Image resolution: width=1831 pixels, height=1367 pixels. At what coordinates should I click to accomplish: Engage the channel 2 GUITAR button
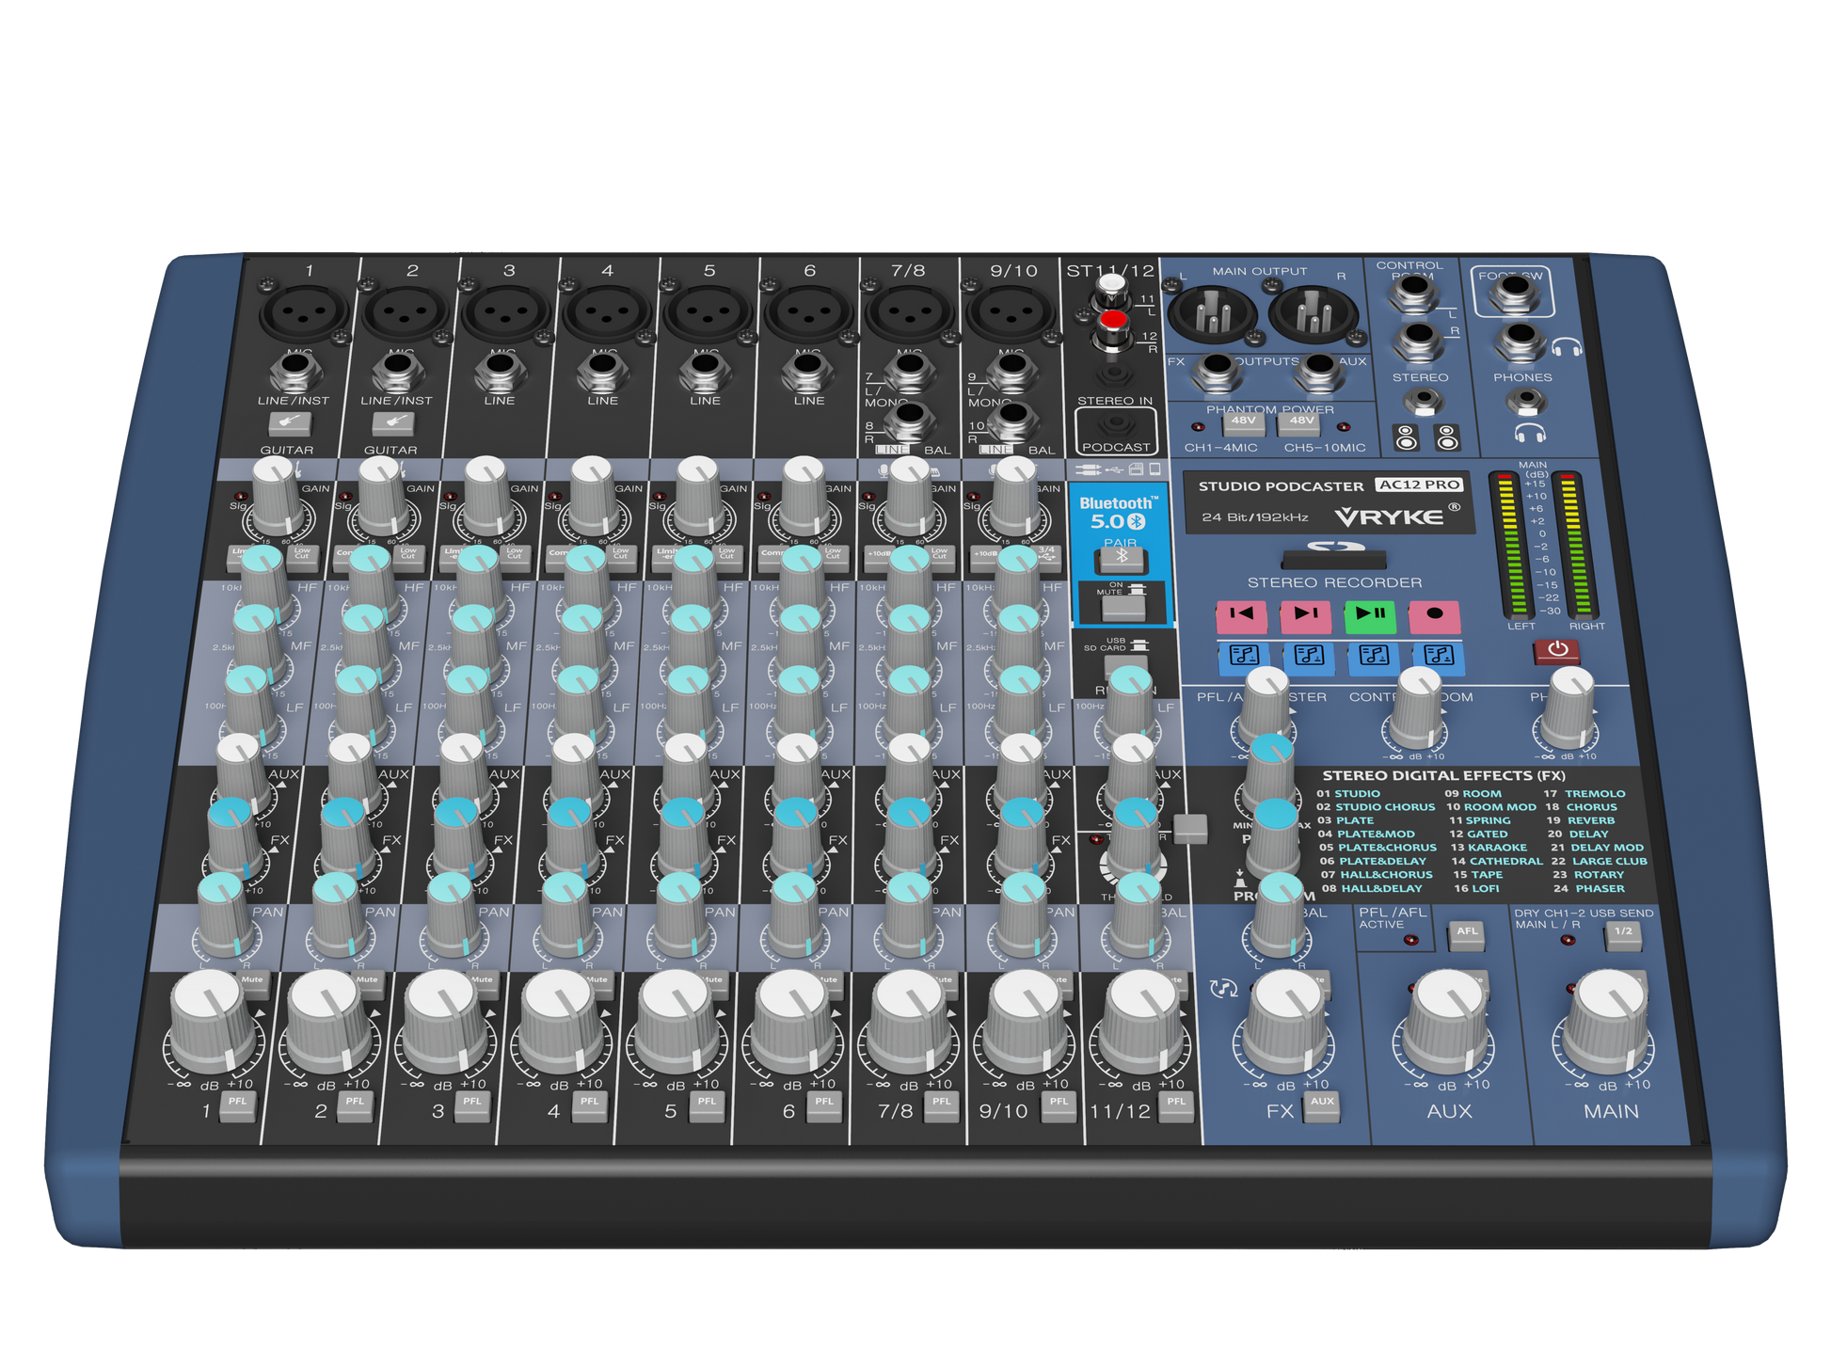tap(393, 424)
